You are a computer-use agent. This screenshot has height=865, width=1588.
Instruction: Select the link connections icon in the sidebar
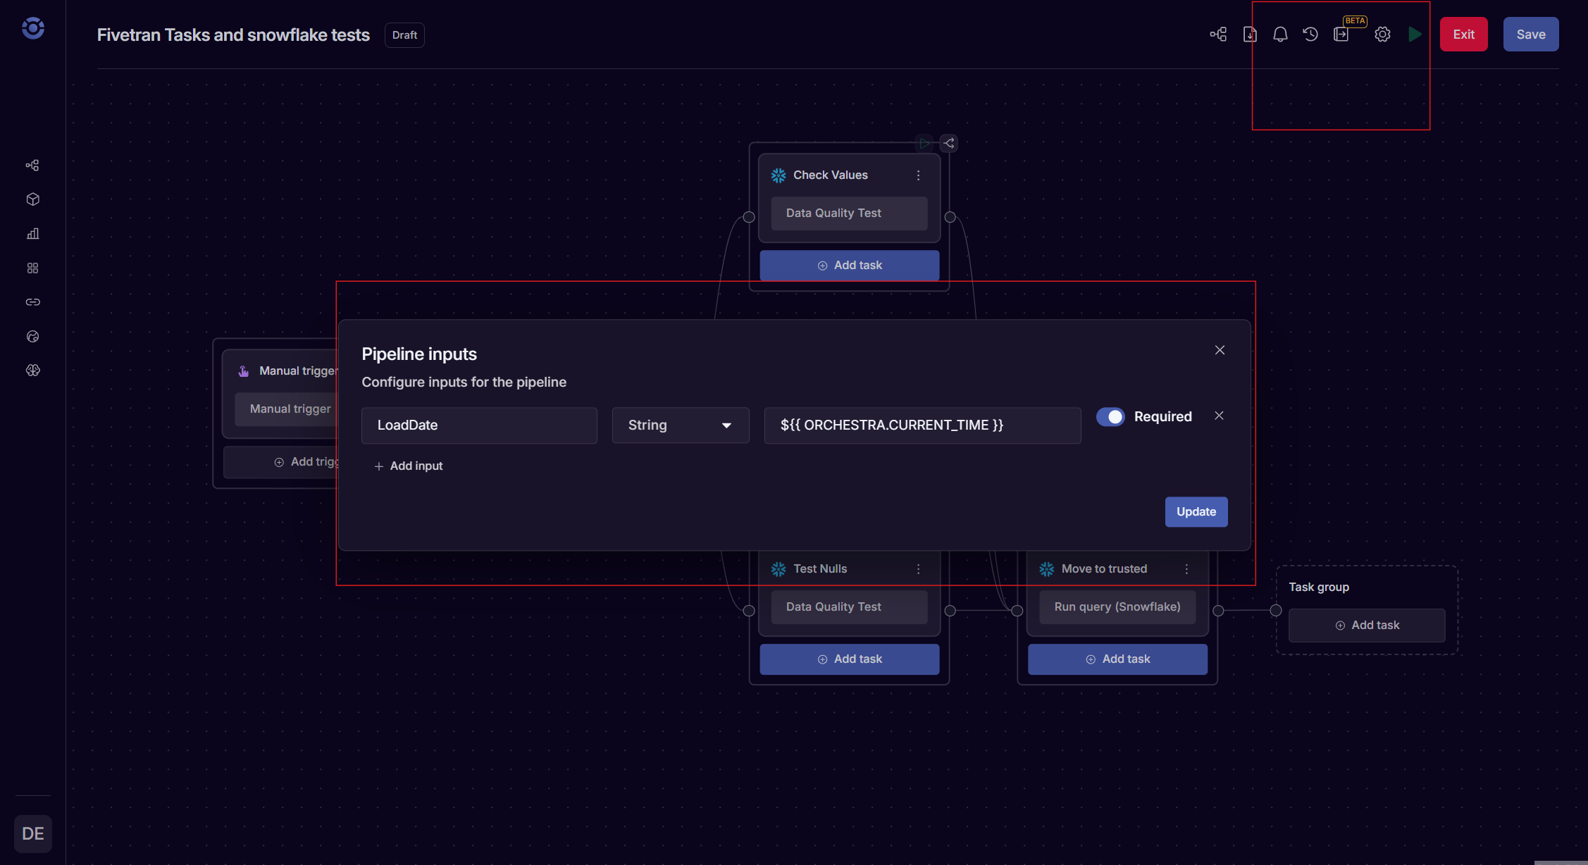pyautogui.click(x=32, y=301)
